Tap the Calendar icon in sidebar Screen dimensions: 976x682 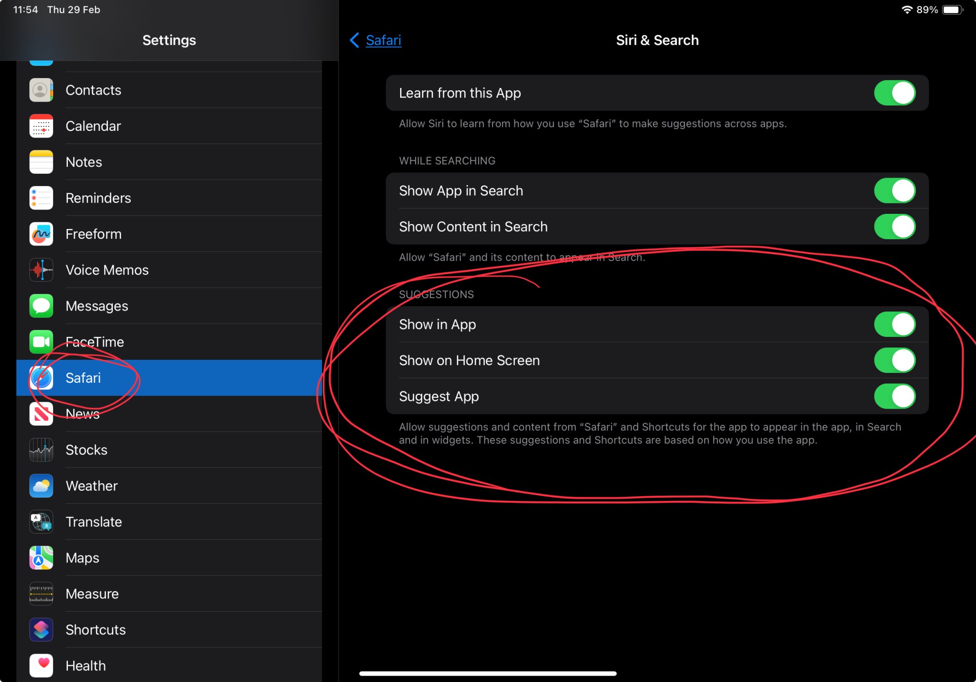(41, 126)
